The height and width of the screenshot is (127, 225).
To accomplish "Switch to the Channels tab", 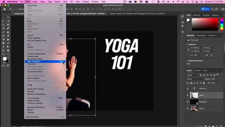I will coord(197,71).
